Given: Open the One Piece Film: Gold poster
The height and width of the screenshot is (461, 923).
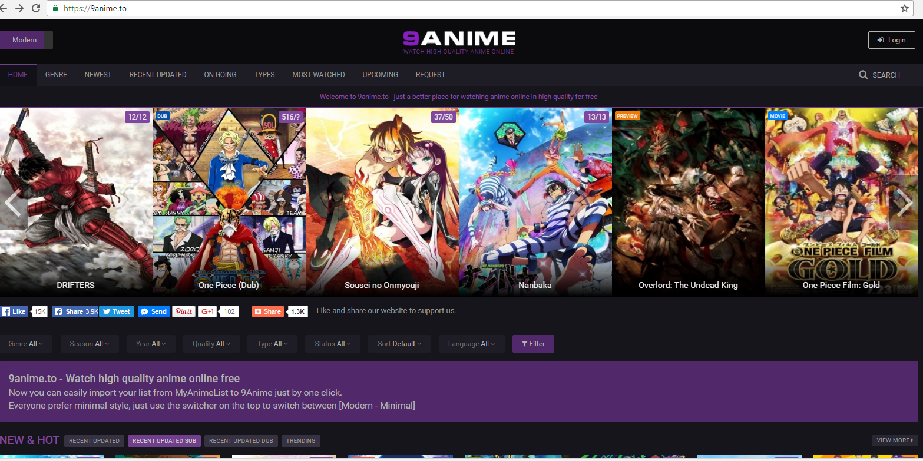Looking at the screenshot, I should click(x=842, y=202).
